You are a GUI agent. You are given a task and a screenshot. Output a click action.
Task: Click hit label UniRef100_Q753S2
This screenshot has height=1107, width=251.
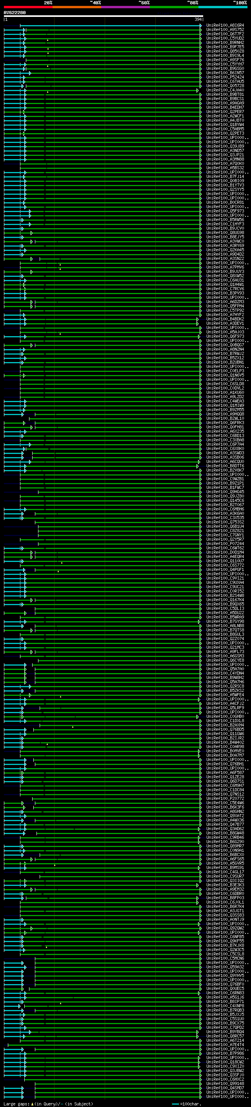coord(225,522)
